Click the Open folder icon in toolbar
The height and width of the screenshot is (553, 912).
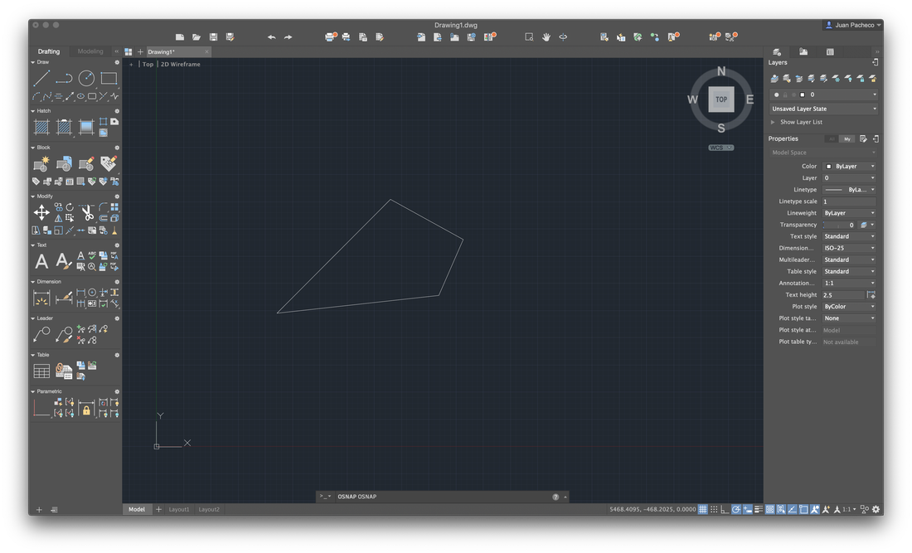pyautogui.click(x=196, y=37)
